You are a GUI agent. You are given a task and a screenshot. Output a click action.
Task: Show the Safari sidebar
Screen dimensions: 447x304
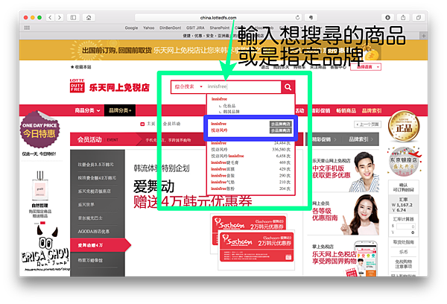coord(73,17)
